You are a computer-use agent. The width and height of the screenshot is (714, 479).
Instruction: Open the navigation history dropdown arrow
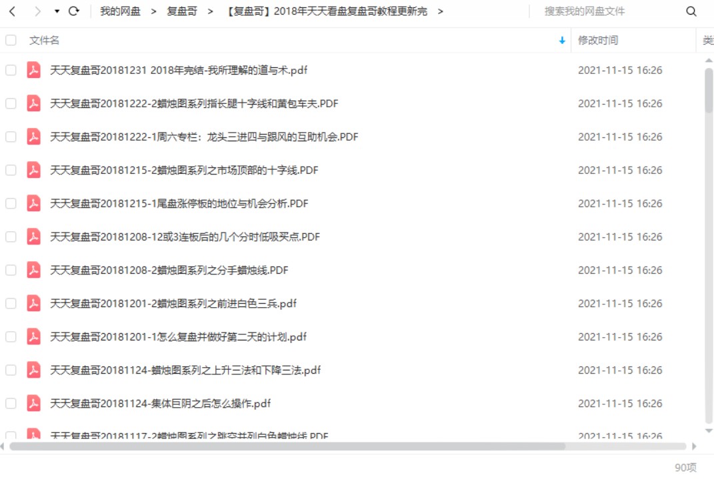coord(57,11)
